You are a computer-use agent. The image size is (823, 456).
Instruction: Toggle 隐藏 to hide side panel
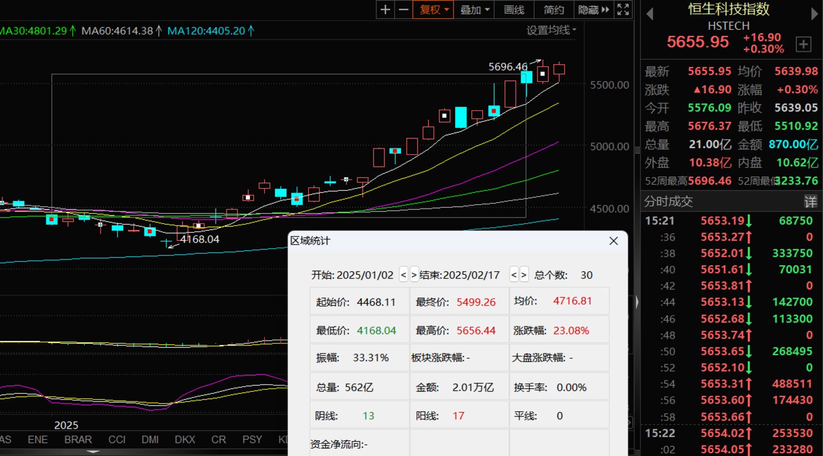click(x=594, y=10)
